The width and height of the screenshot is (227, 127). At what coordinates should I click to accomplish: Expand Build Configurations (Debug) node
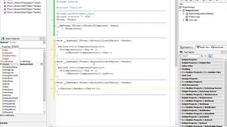coord(184,14)
